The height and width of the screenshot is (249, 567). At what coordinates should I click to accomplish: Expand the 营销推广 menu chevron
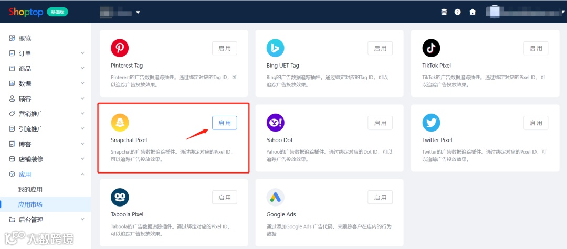click(x=82, y=114)
